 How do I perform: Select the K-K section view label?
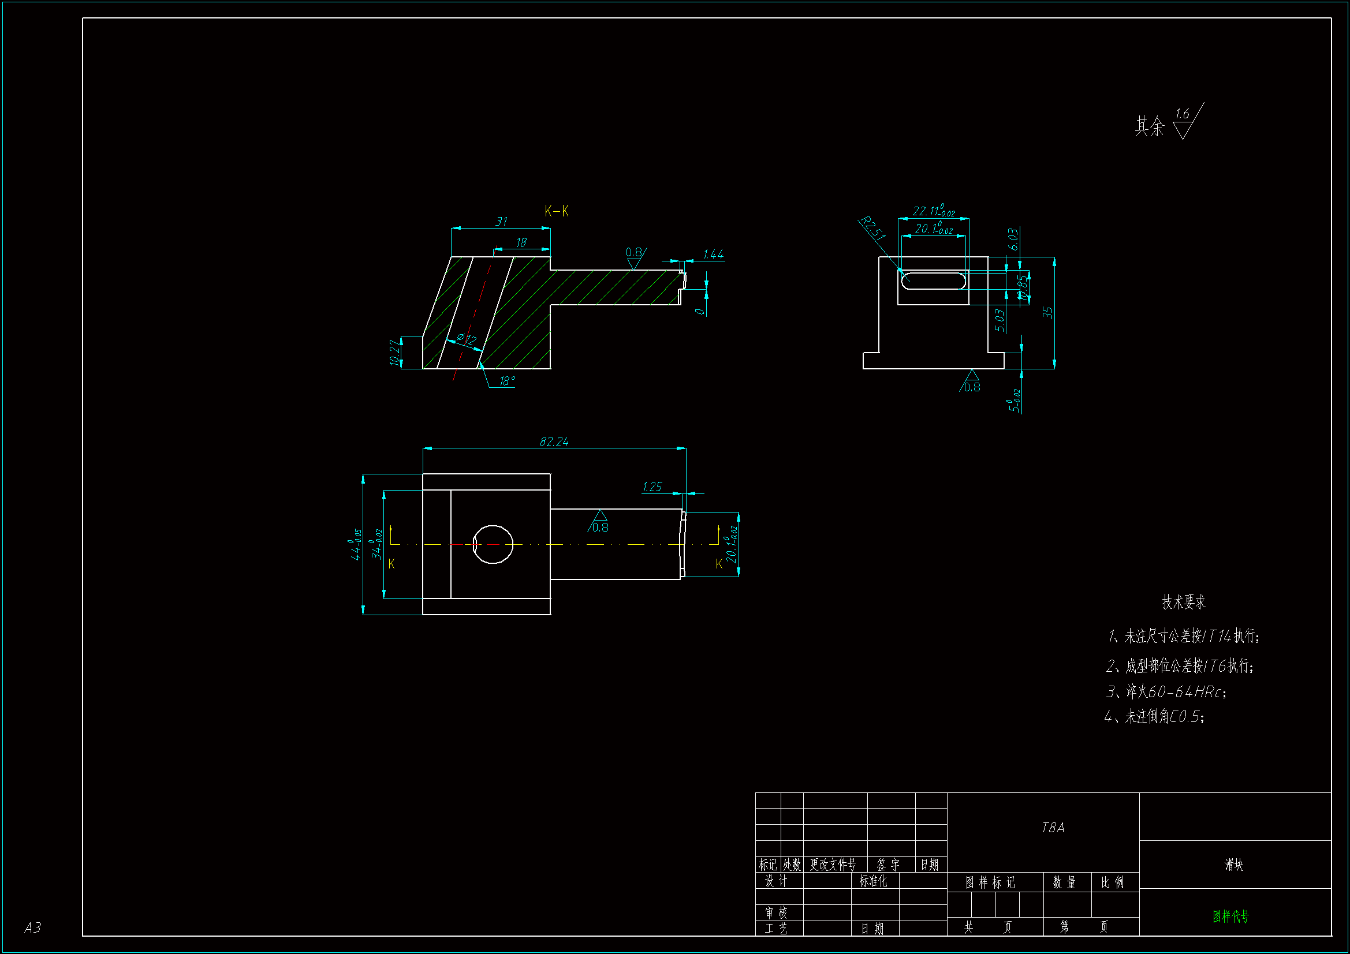pos(556,211)
